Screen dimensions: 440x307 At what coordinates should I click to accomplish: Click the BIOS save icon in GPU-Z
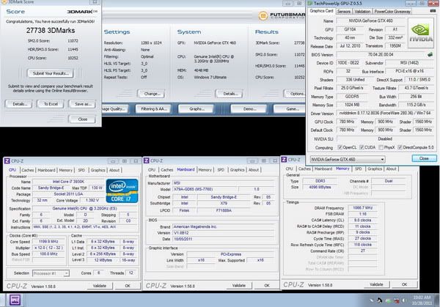point(430,54)
